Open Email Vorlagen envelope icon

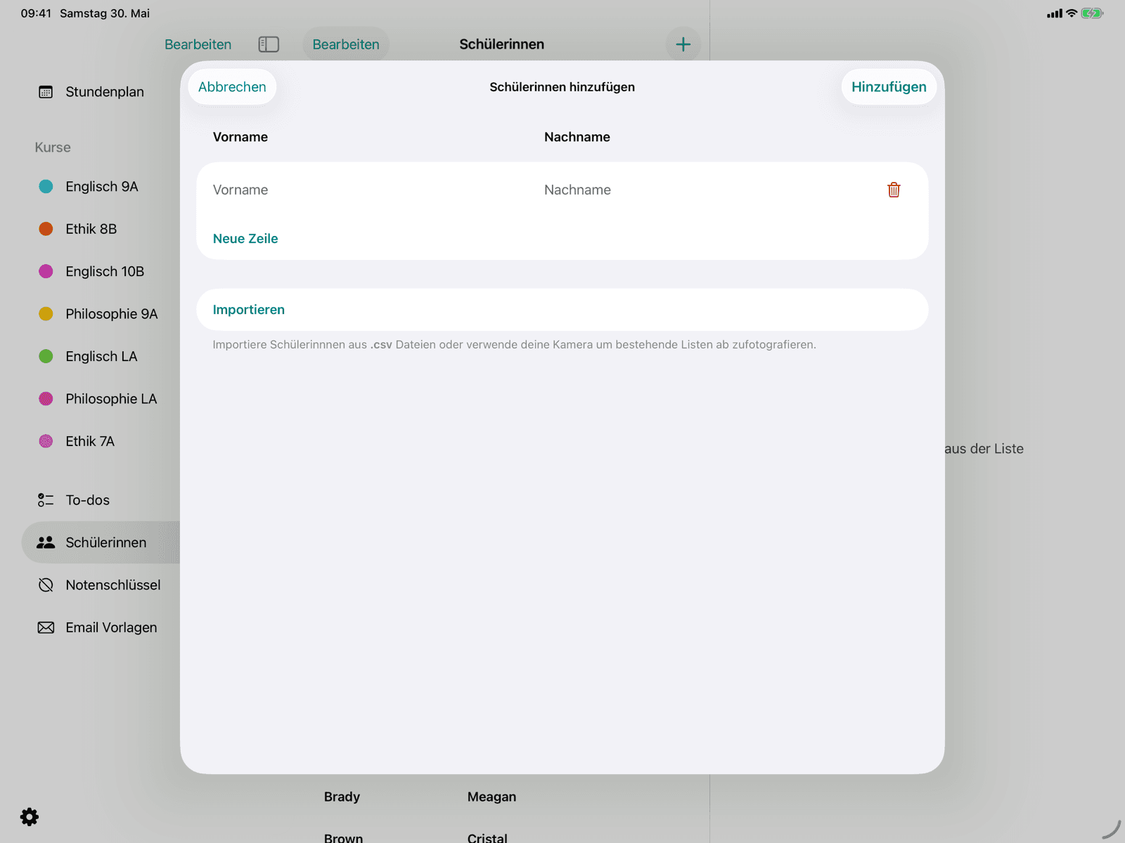click(x=46, y=627)
